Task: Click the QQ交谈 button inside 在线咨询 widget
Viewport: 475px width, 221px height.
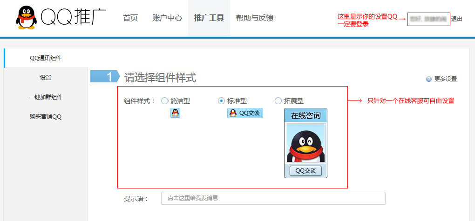Action: point(305,171)
